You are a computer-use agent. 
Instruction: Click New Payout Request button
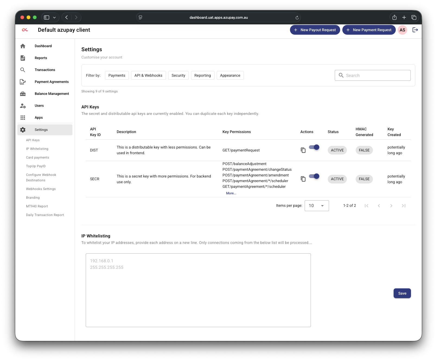point(315,30)
